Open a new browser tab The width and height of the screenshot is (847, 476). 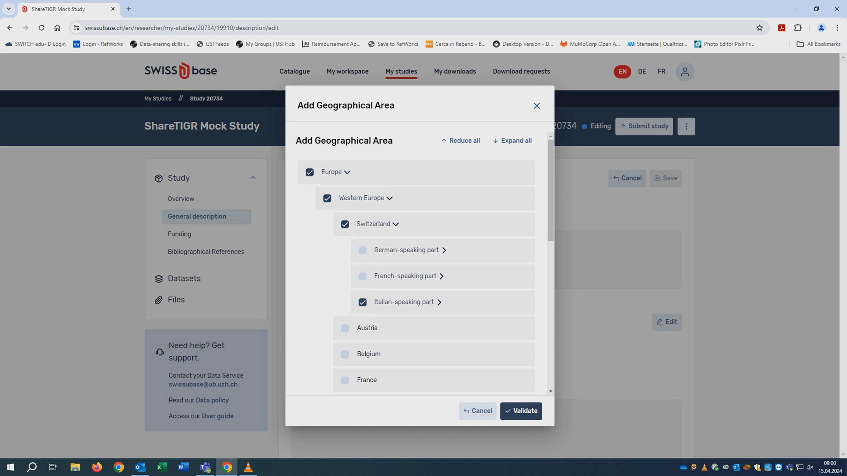pyautogui.click(x=129, y=9)
